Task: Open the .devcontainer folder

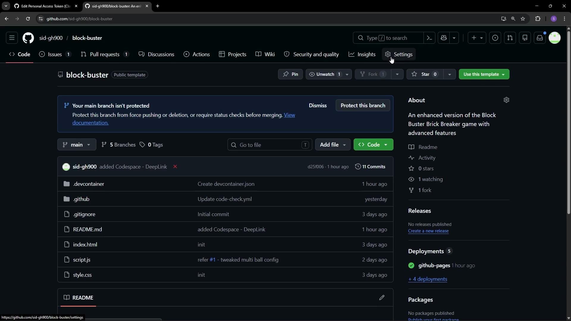Action: tap(89, 184)
